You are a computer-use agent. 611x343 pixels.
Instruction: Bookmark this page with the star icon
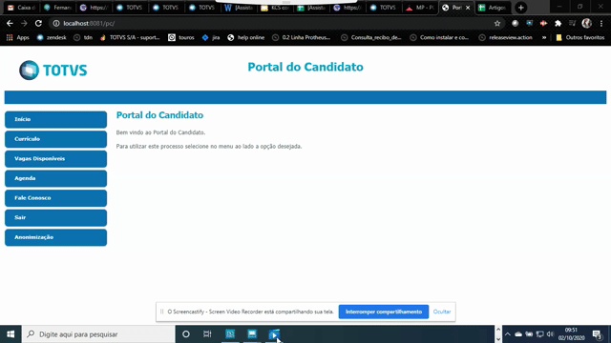point(497,23)
